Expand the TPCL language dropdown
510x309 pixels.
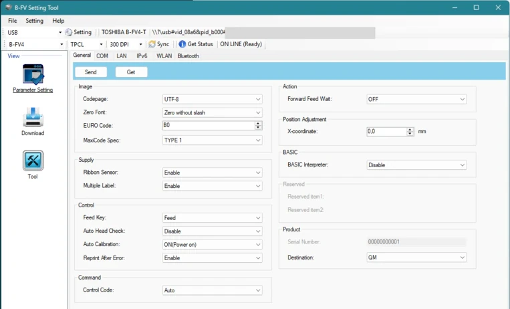coord(101,44)
